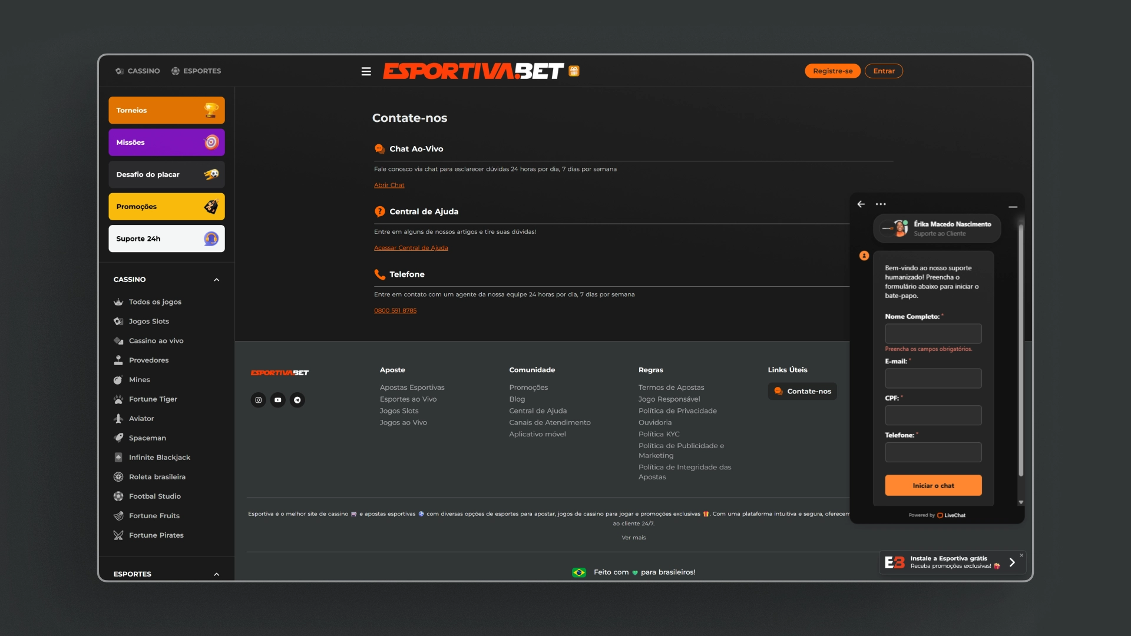The height and width of the screenshot is (636, 1131).
Task: Click the back arrow in chat widget
Action: [861, 204]
